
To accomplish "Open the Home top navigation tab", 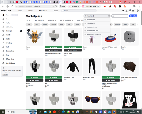I will pyautogui.click(x=20, y=11).
